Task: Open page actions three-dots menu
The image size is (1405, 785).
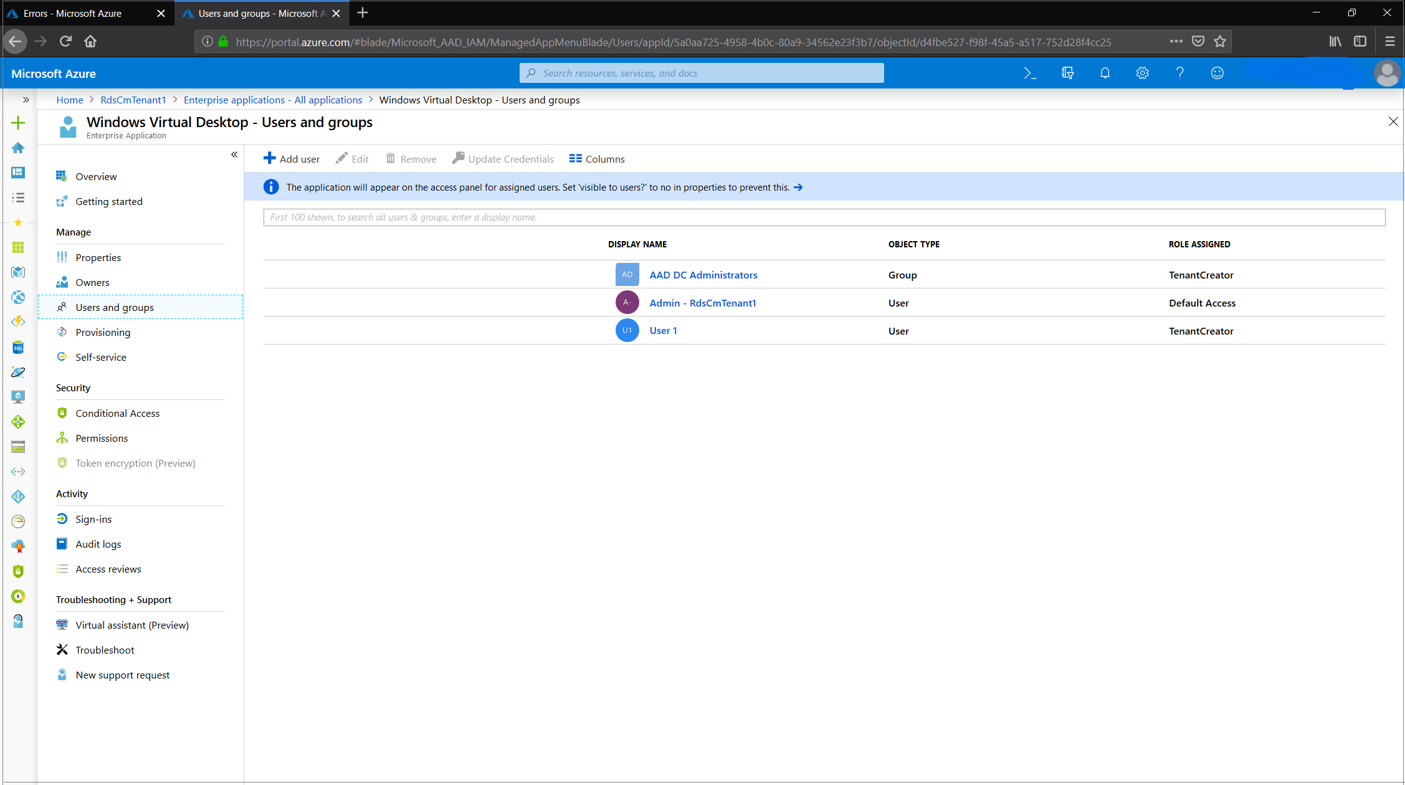Action: click(1176, 42)
